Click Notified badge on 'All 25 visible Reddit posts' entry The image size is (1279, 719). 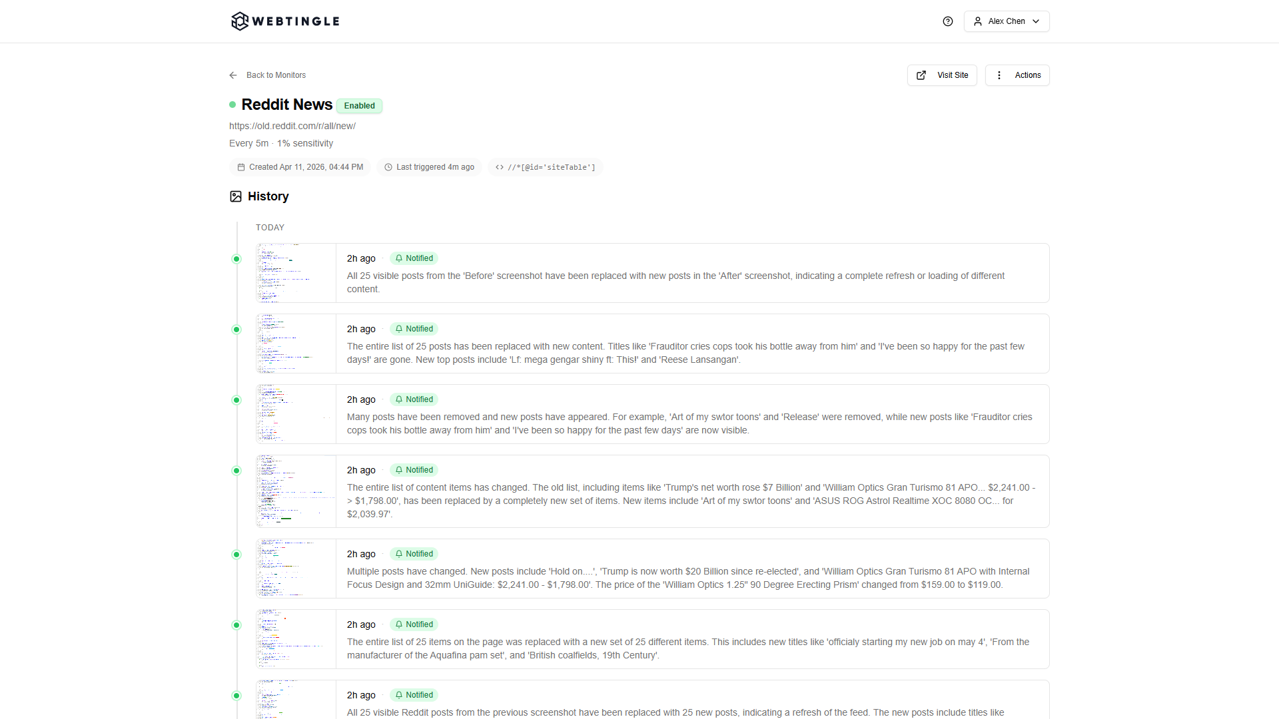coord(414,695)
